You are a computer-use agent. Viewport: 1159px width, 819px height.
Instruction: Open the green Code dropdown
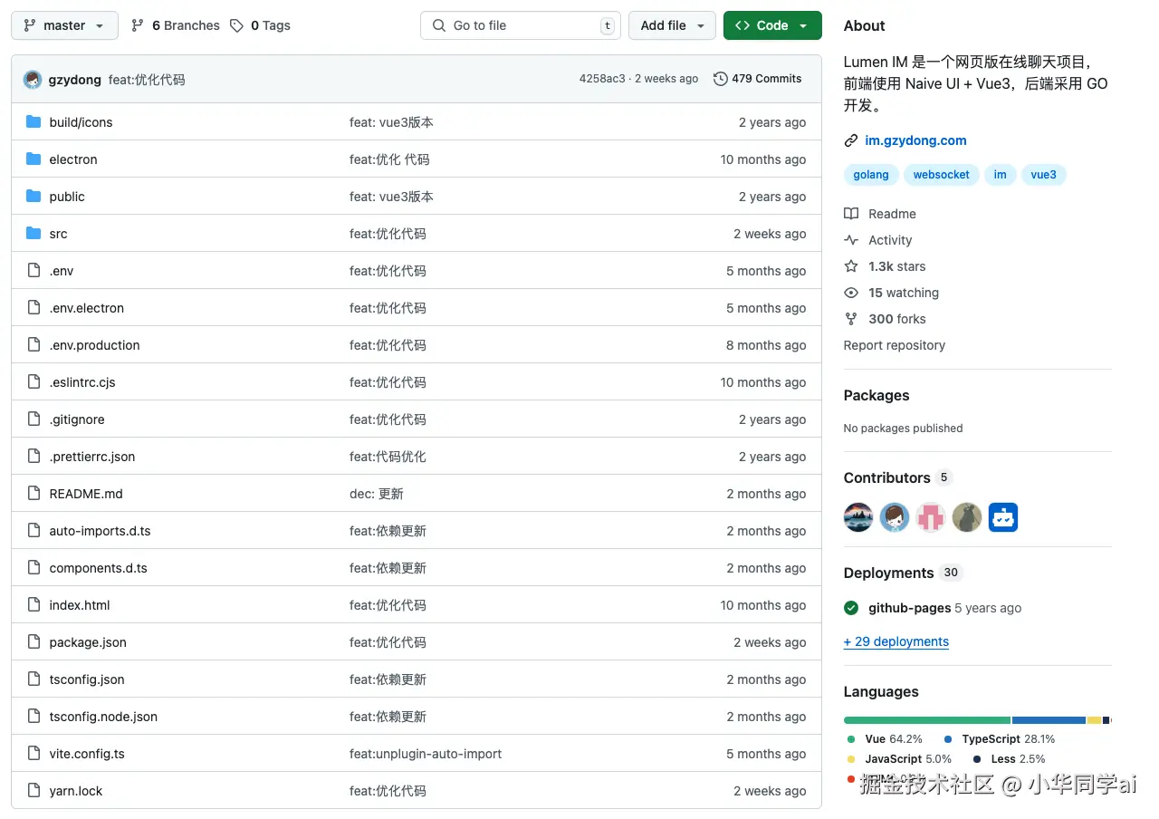click(x=772, y=25)
